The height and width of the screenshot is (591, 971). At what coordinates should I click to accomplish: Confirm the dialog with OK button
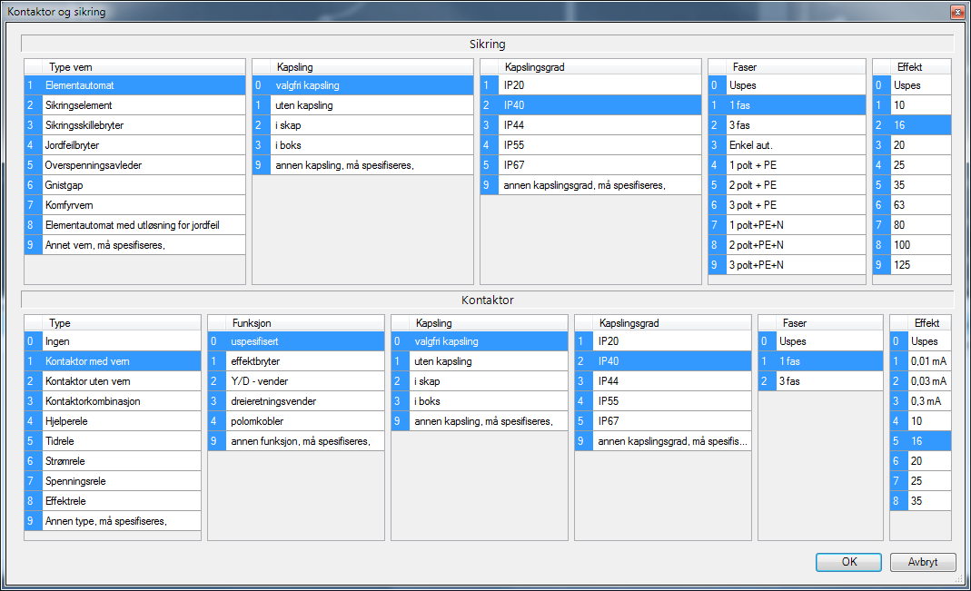click(x=848, y=562)
